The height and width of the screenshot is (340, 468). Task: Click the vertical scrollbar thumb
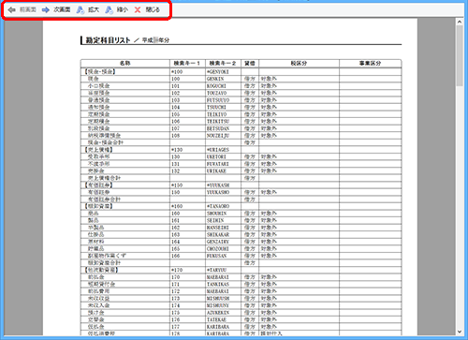pyautogui.click(x=460, y=55)
